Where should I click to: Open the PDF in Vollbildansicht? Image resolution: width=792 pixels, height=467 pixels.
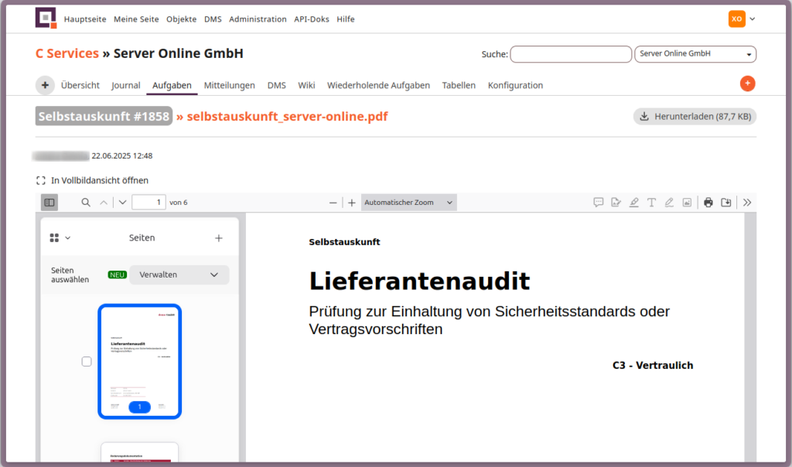pos(93,180)
